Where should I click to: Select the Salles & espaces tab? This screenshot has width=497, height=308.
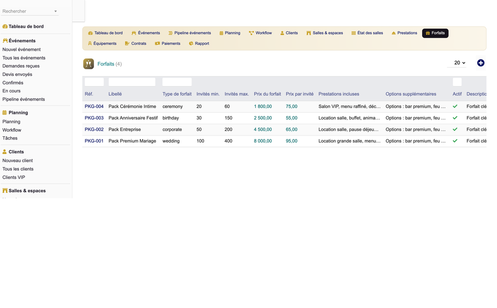pyautogui.click(x=325, y=33)
